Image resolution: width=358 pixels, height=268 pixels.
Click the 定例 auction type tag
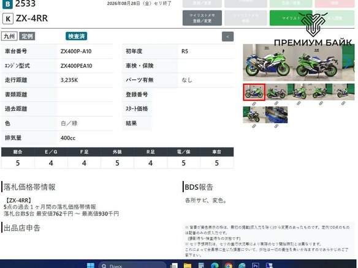(27, 36)
